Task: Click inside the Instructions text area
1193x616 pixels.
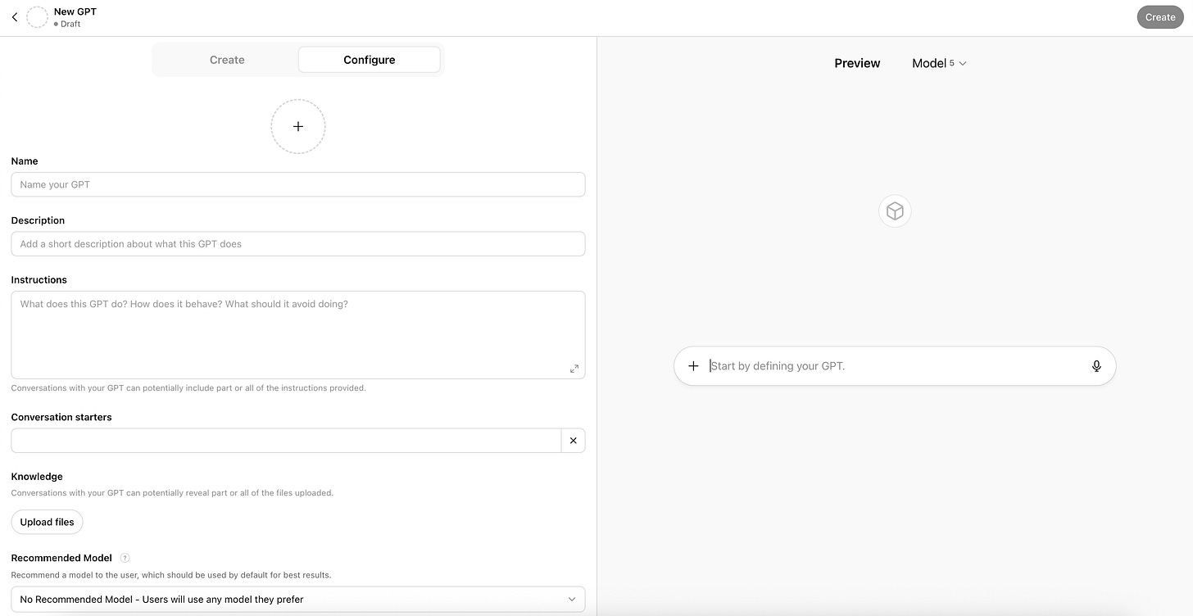Action: [x=298, y=334]
